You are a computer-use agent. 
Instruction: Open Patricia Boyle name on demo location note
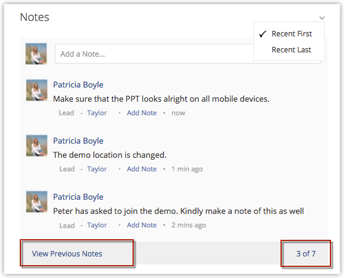78,141
